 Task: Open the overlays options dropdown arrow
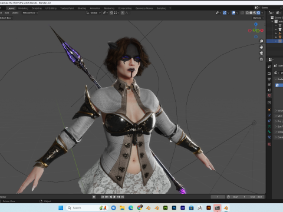coord(237,13)
